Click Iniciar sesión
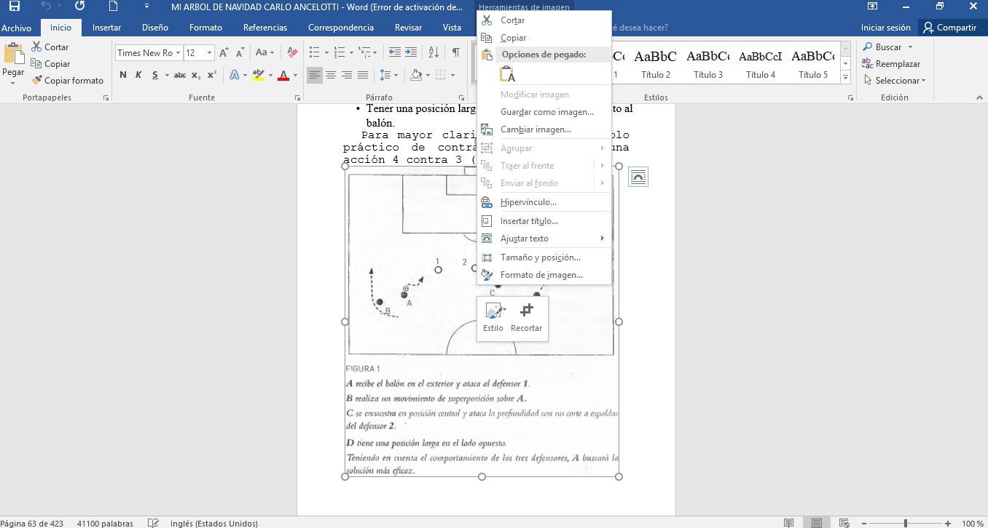 [885, 26]
